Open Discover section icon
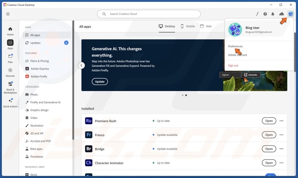 pyautogui.click(x=10, y=70)
